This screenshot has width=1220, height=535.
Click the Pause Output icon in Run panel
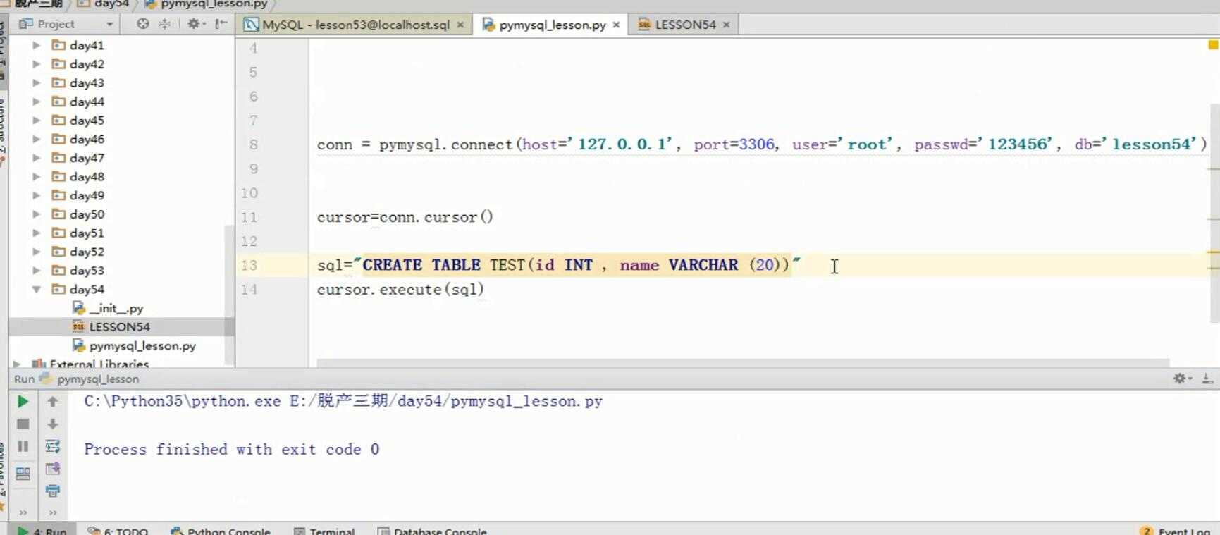(x=23, y=446)
